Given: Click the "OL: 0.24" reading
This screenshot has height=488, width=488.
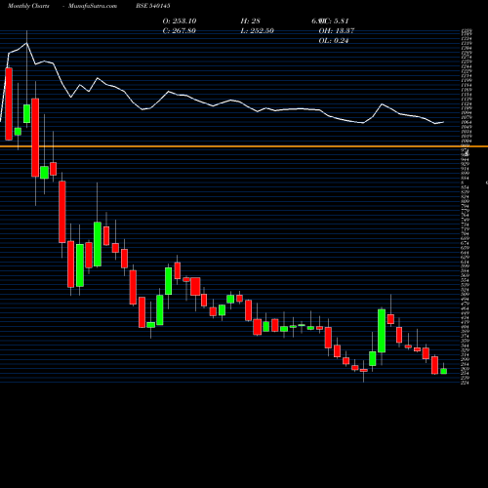Looking at the screenshot, I should pyautogui.click(x=334, y=41).
